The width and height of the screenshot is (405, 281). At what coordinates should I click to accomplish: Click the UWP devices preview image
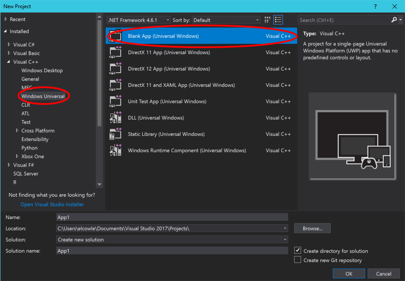click(x=352, y=136)
